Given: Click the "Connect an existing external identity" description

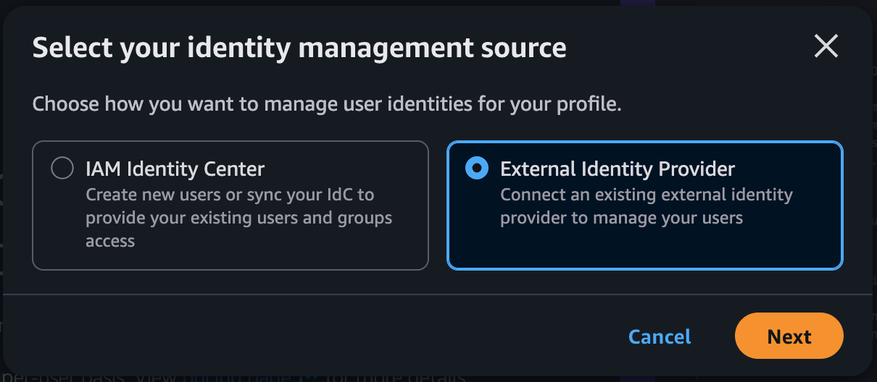Looking at the screenshot, I should (x=647, y=195).
